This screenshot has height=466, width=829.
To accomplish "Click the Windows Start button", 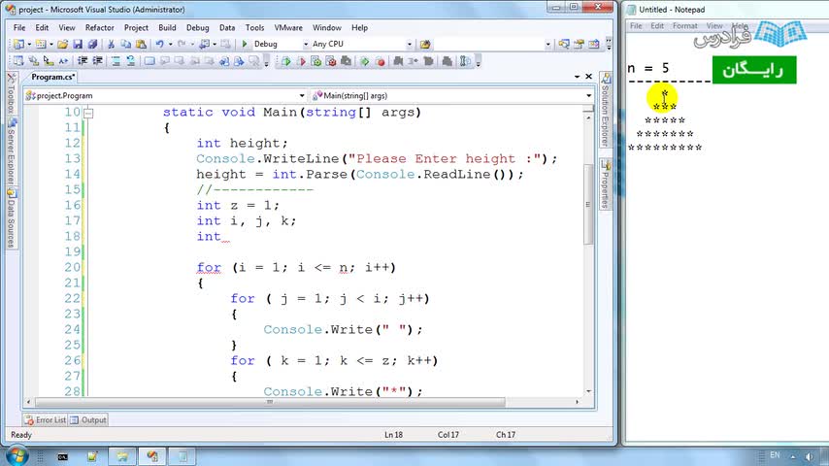I will [17, 455].
